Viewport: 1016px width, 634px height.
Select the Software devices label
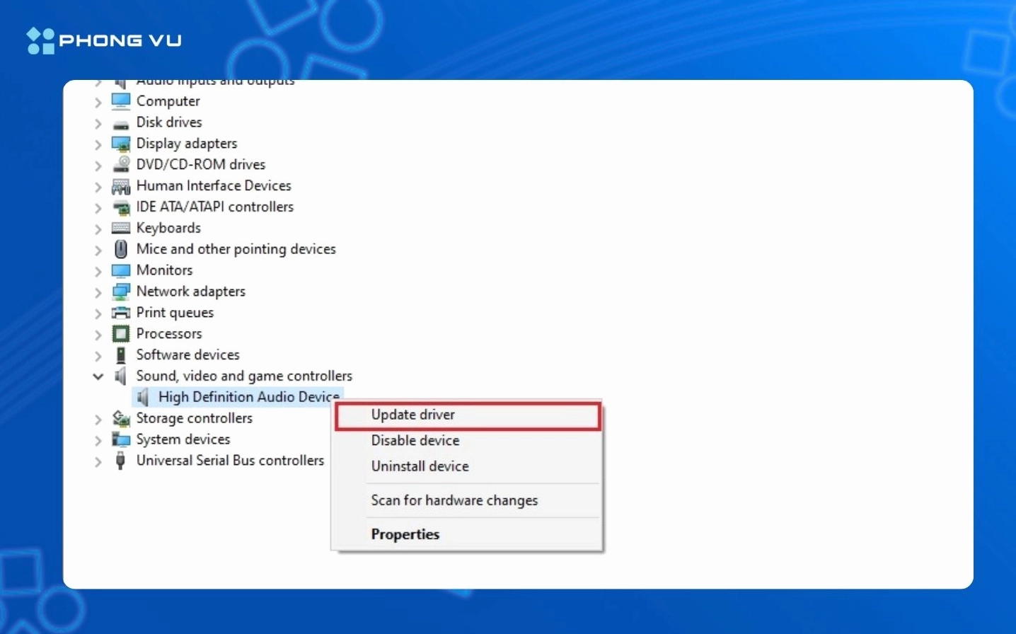[x=187, y=355]
